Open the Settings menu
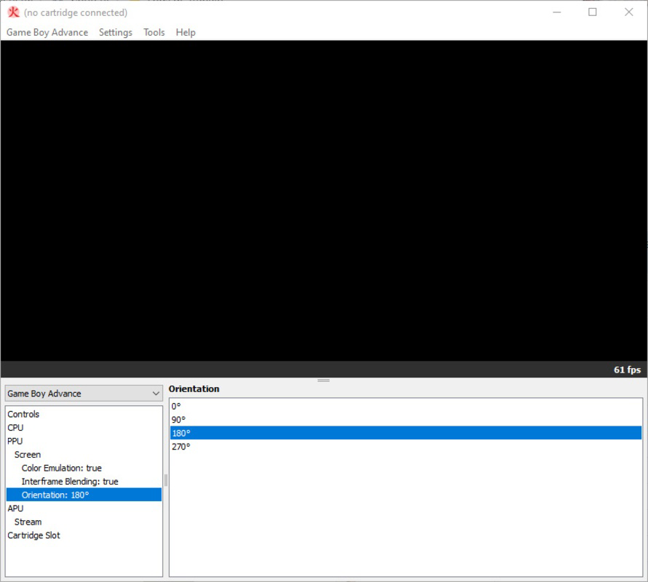This screenshot has height=582, width=648. click(x=115, y=32)
